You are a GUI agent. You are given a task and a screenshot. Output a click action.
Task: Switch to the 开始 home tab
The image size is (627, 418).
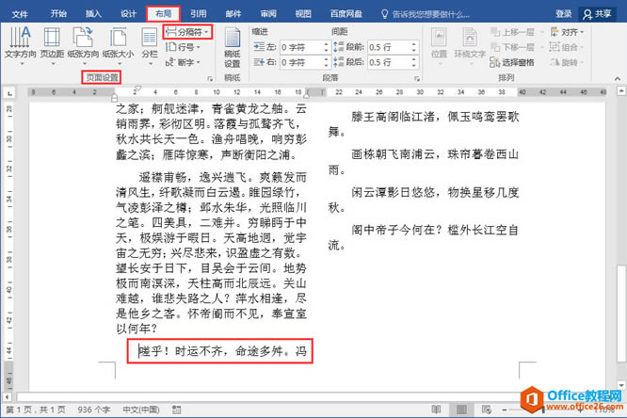coord(58,13)
